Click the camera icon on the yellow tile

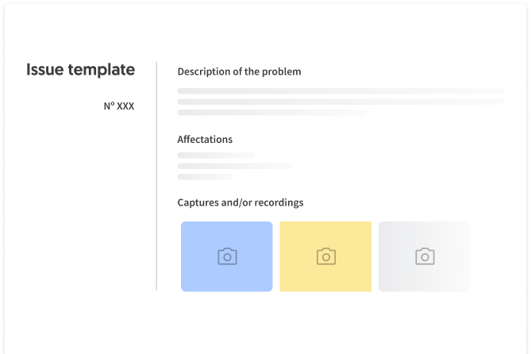coord(326,256)
